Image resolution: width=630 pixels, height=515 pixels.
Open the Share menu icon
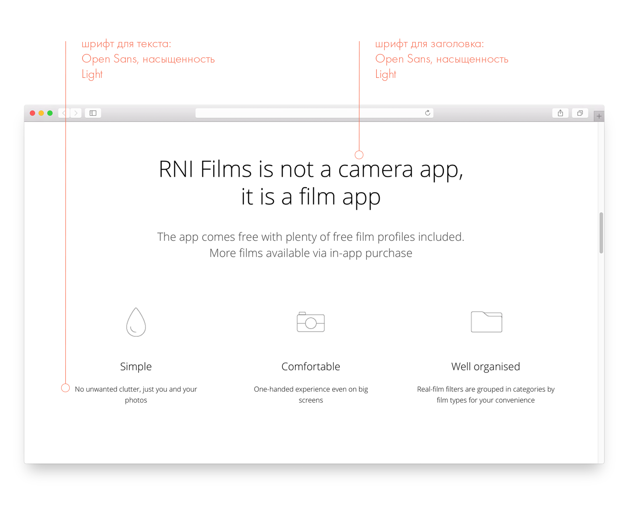(x=560, y=113)
